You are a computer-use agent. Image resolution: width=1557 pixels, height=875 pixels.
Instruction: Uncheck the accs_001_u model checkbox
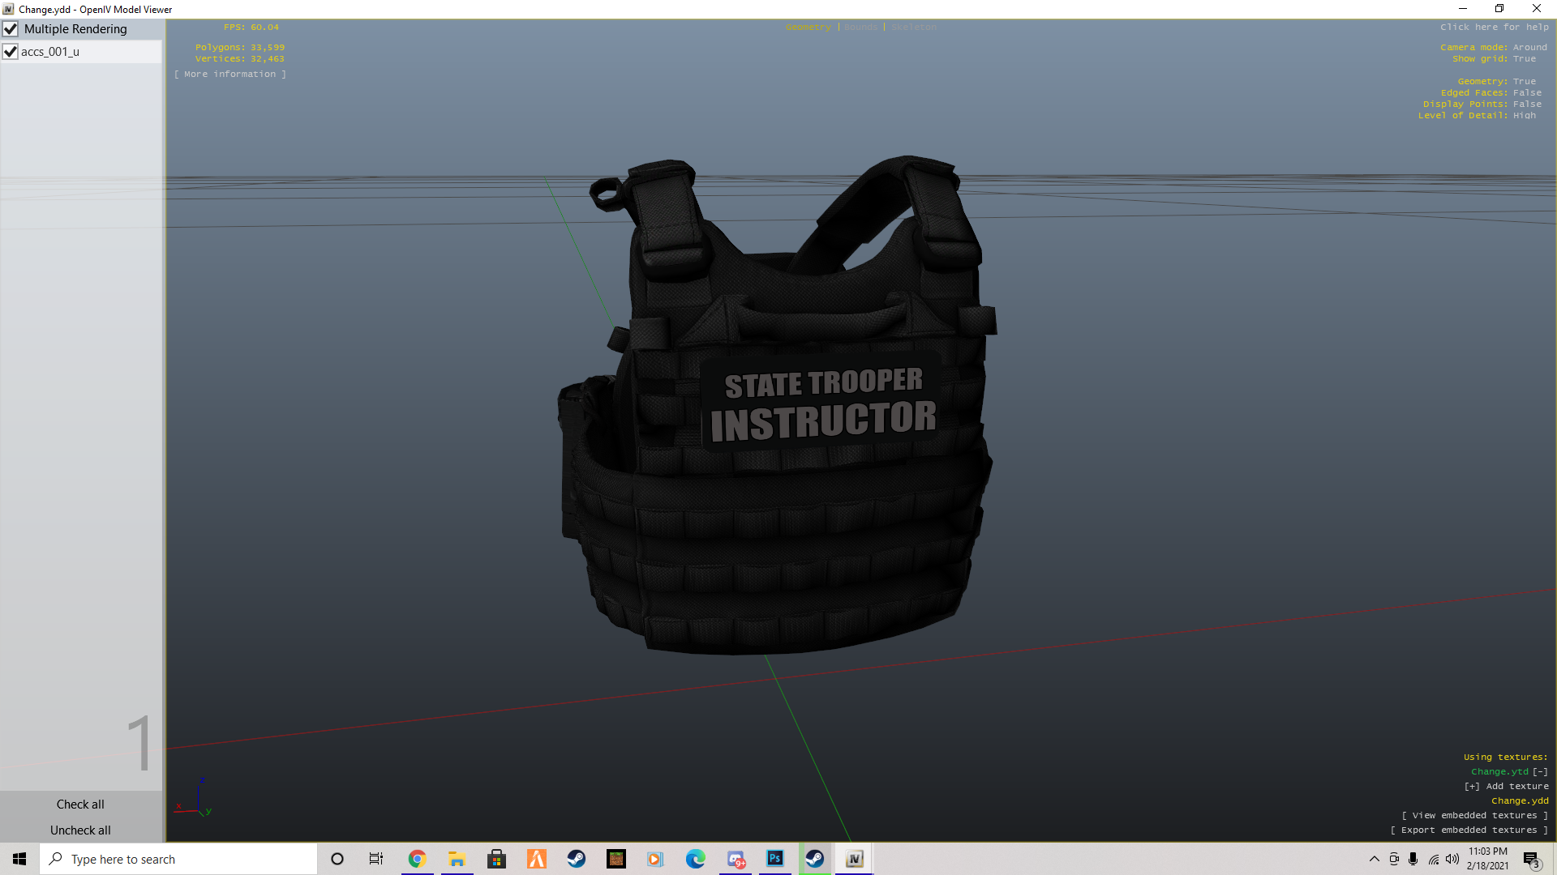[x=11, y=52]
